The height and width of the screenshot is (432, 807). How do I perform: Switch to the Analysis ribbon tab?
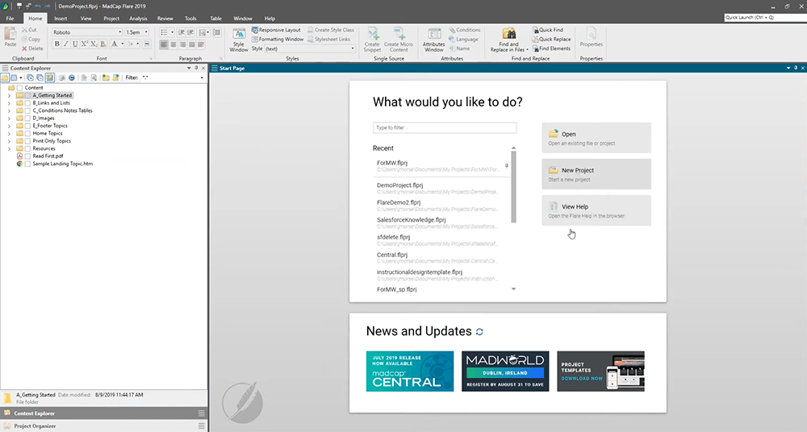coord(138,19)
